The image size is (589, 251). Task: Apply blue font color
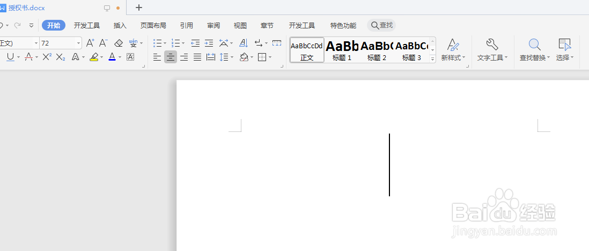click(x=112, y=57)
